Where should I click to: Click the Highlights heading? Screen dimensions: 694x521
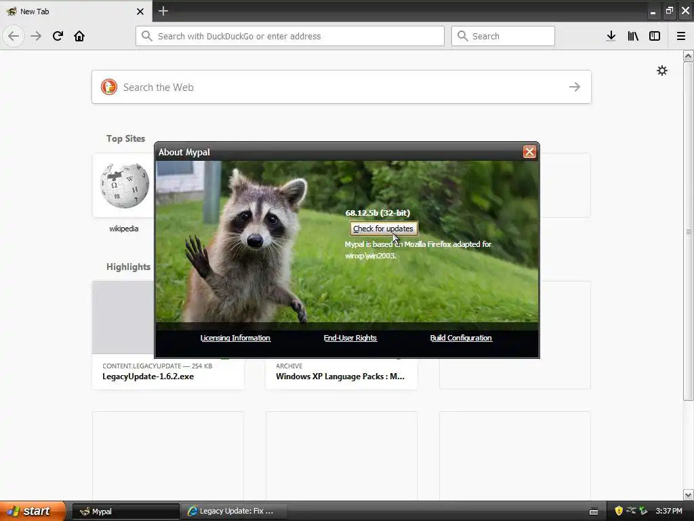(x=128, y=267)
